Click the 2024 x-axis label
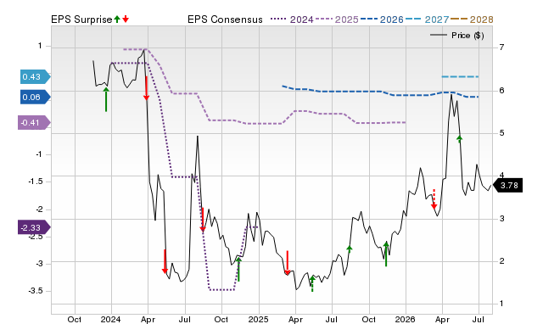Image resolution: width=543 pixels, height=324 pixels. [x=111, y=319]
